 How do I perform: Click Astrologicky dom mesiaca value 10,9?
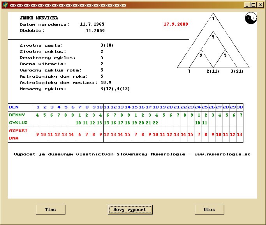106,83
